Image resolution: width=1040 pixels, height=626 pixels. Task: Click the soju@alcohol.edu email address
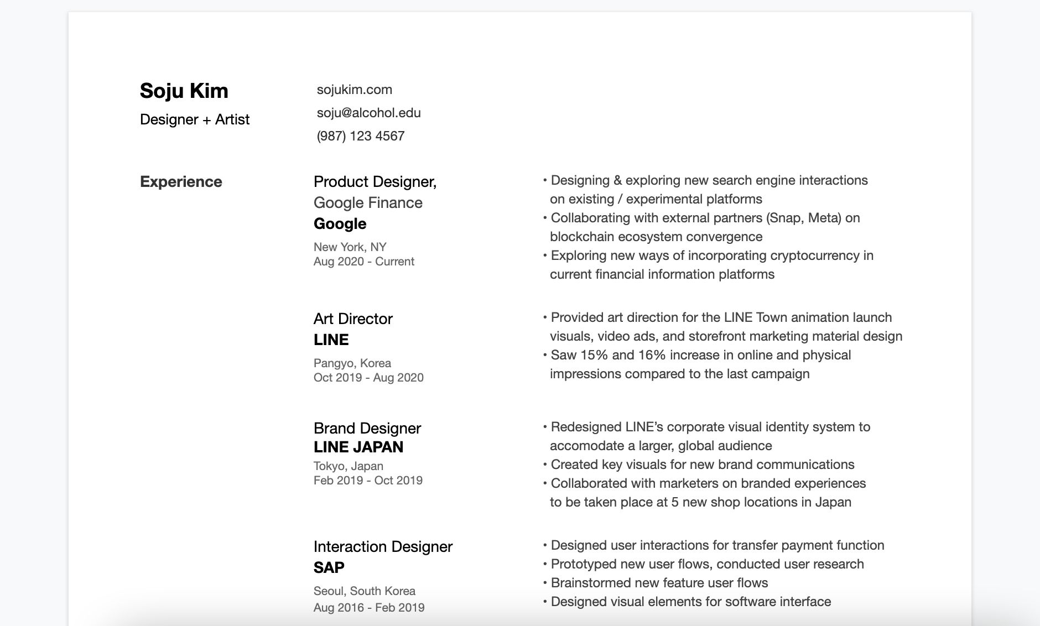click(x=368, y=113)
